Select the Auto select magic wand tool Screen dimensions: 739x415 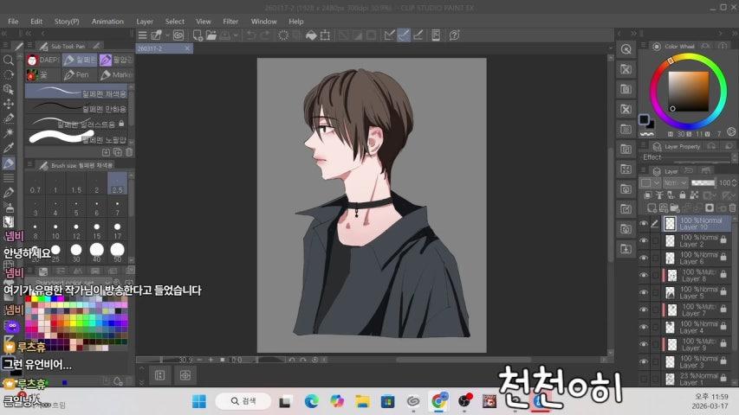click(9, 132)
